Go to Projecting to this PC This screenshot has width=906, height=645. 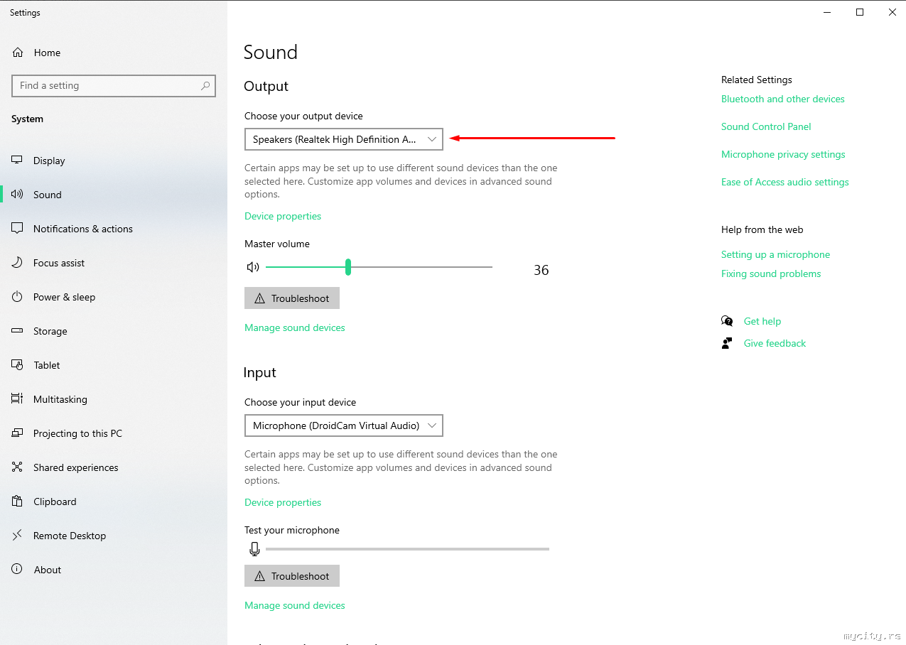[x=77, y=433]
